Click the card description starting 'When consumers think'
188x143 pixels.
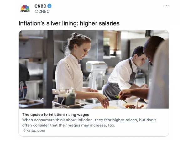pyautogui.click(x=89, y=123)
